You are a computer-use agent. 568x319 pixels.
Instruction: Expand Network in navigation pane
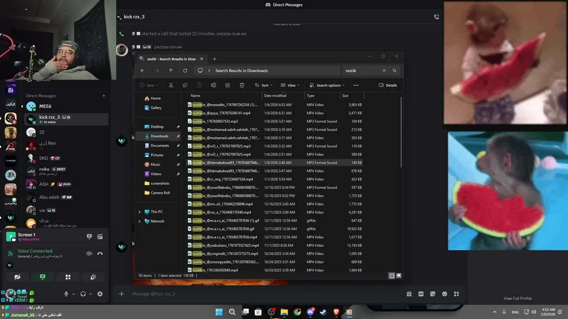(139, 221)
